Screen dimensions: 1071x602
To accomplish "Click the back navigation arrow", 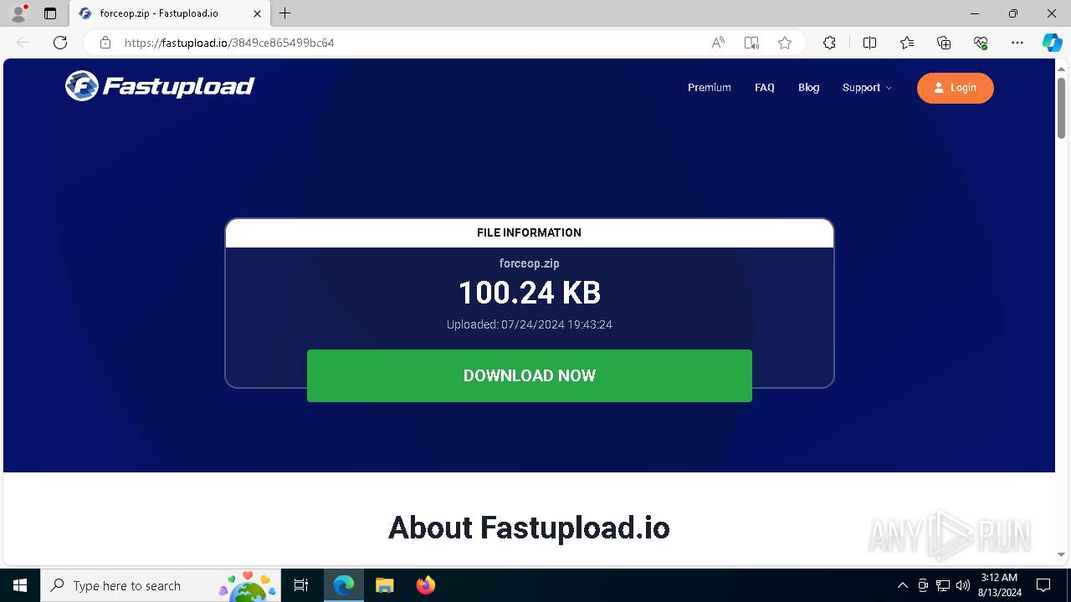I will pos(23,43).
